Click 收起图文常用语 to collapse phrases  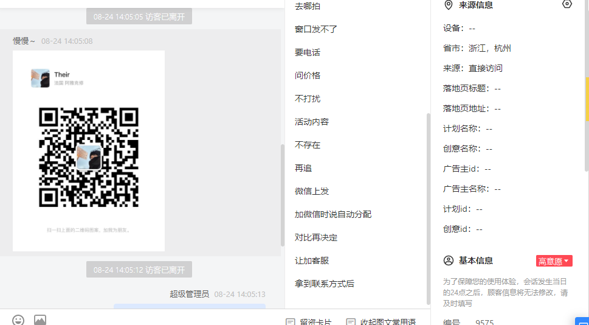(x=381, y=323)
